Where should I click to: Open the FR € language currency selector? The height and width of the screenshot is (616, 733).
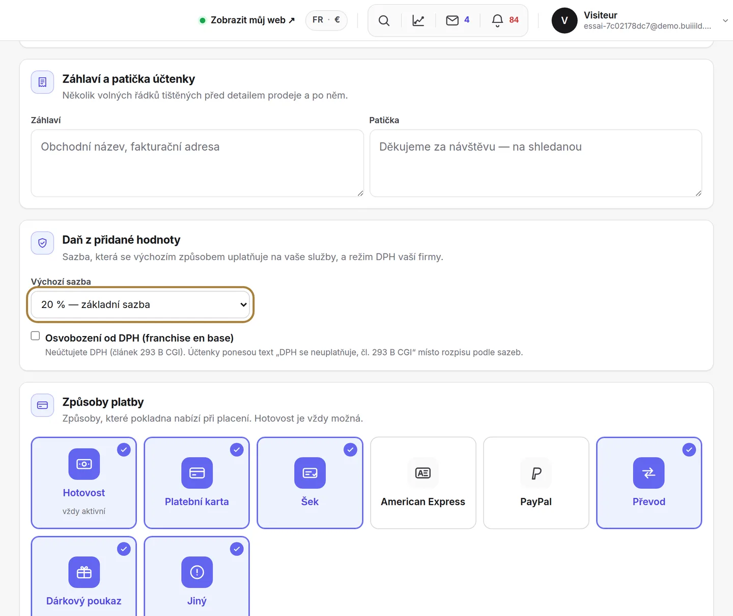[x=326, y=20]
